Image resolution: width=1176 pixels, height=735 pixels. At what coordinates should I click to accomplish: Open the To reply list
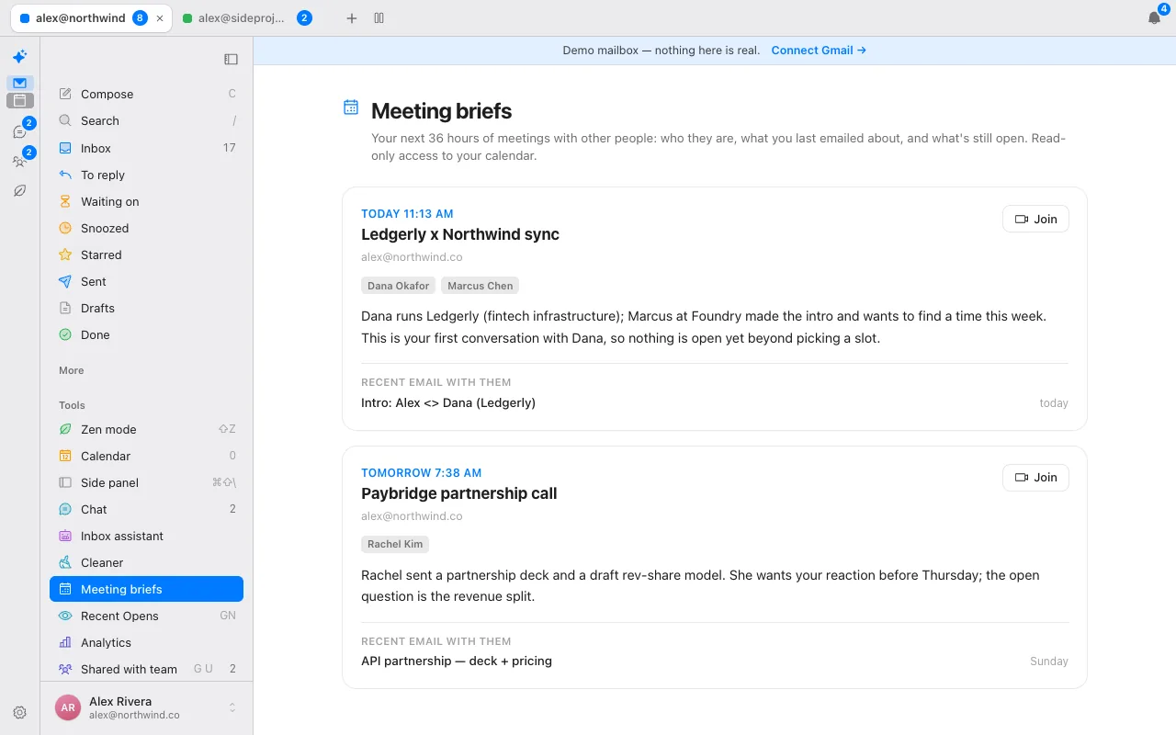tap(147, 175)
